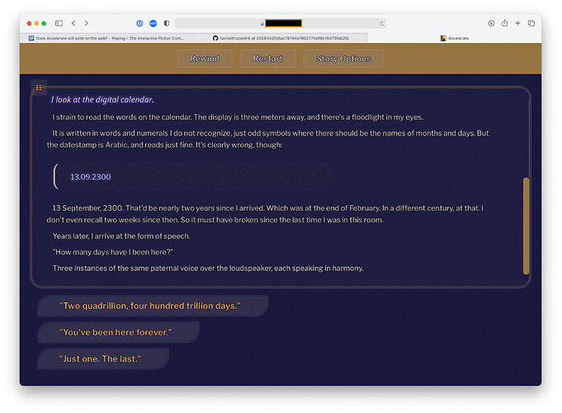Switch to the 'Does Accelerate still exist' tab
This screenshot has width=562, height=413.
106,38
